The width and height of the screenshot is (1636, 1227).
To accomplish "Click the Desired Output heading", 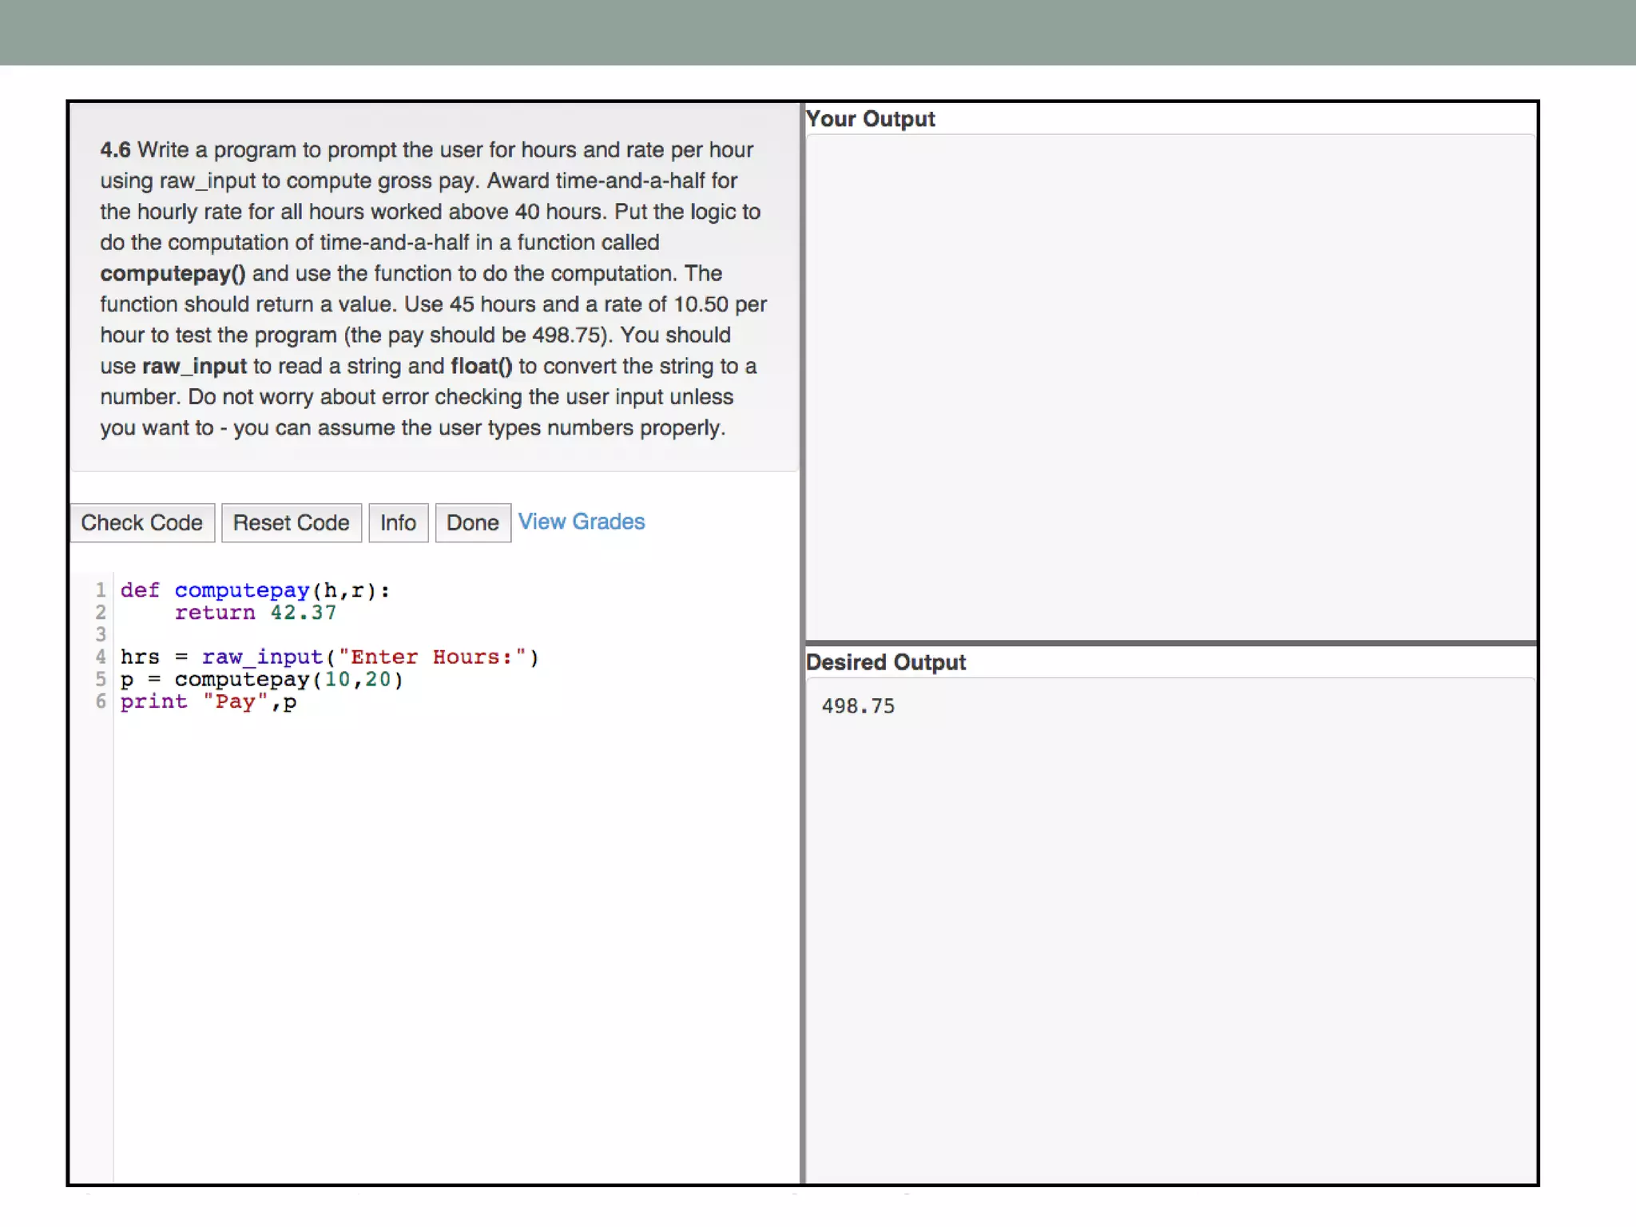I will click(885, 662).
